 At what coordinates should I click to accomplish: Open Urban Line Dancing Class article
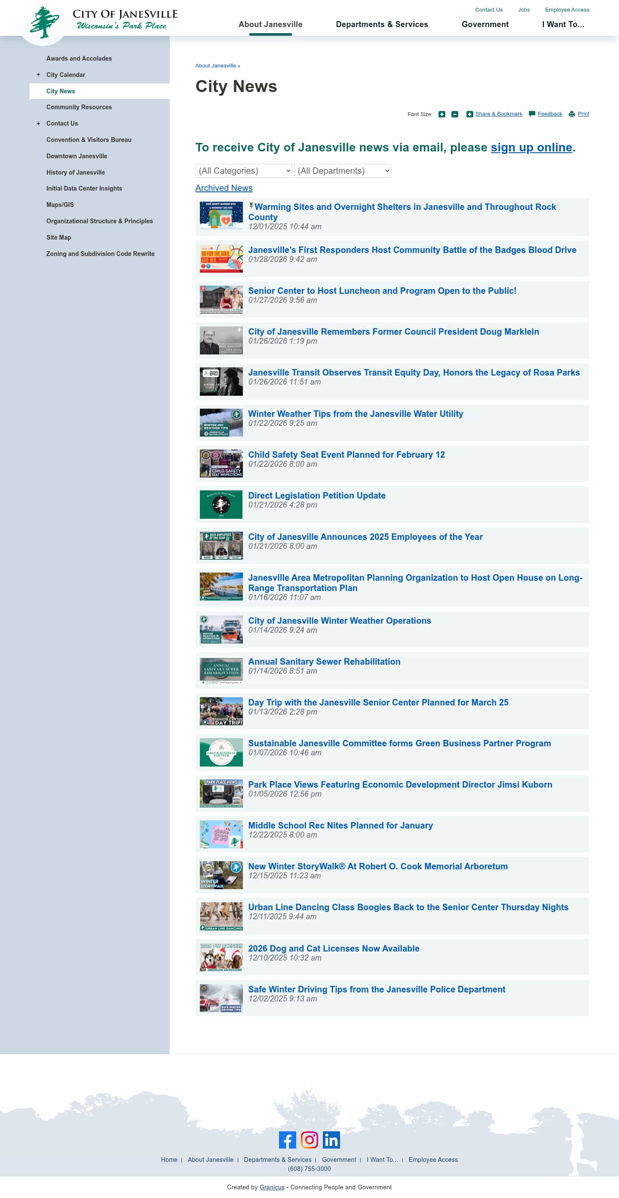tap(408, 907)
